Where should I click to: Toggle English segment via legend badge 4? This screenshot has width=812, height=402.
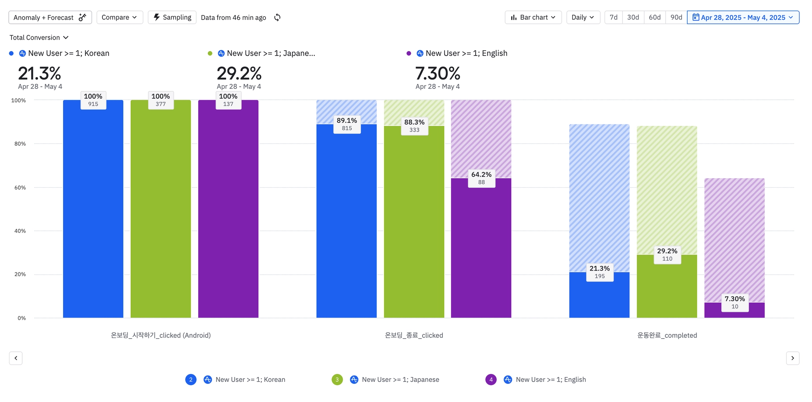pyautogui.click(x=491, y=379)
